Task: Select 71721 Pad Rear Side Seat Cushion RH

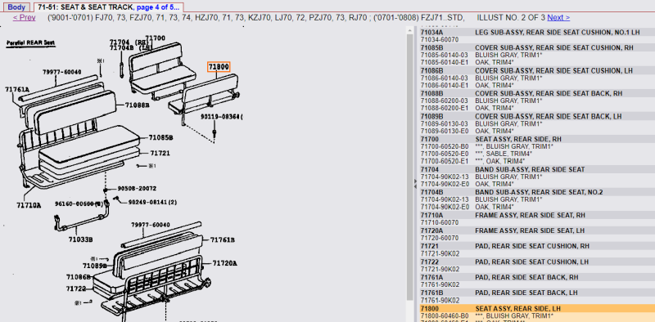Action: point(537,246)
